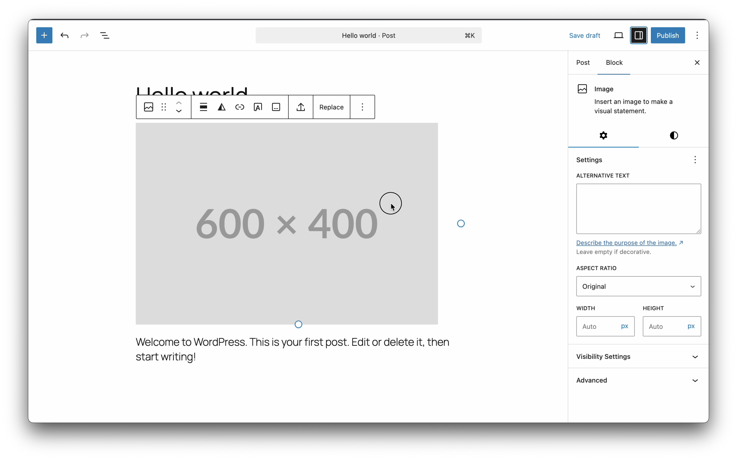Screen dimensions: 737x460
Task: Click the Add caption icon
Action: [x=276, y=107]
